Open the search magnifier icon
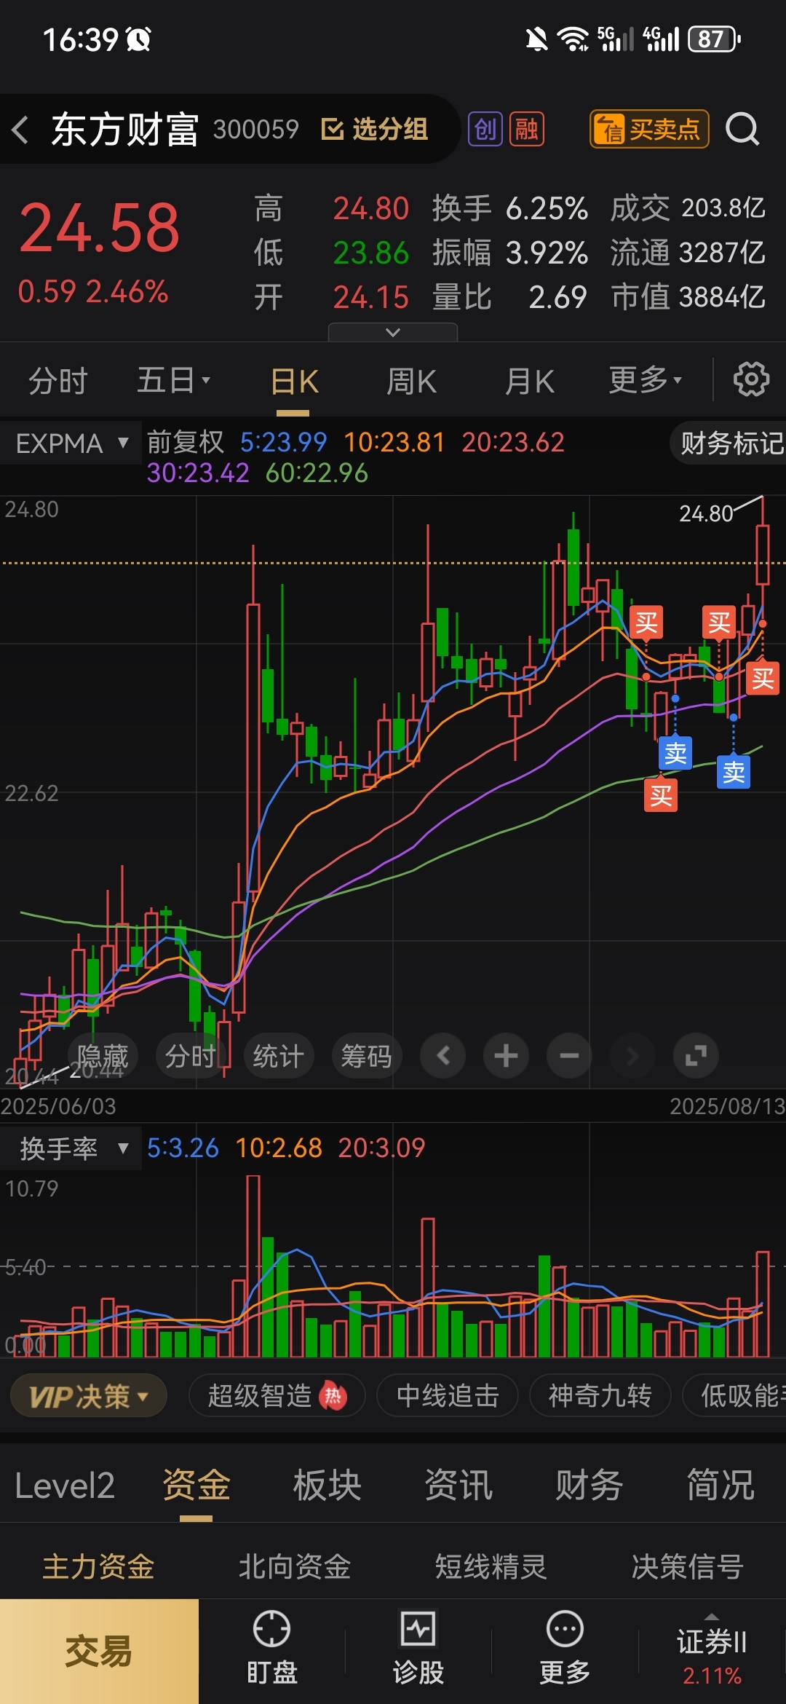This screenshot has width=786, height=1704. pos(742,130)
